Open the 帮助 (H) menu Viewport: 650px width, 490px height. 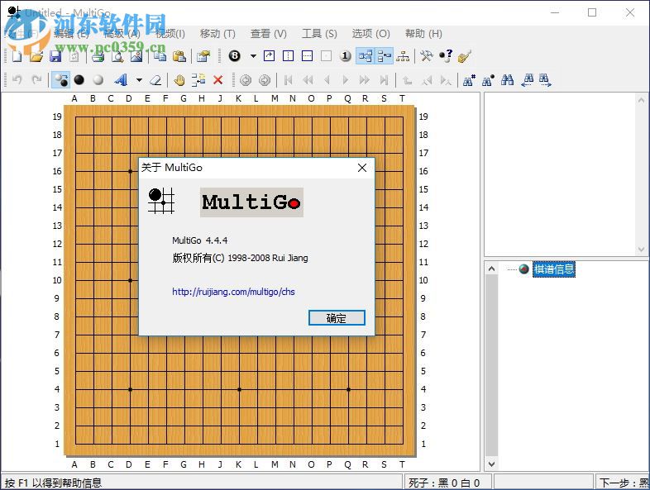423,34
